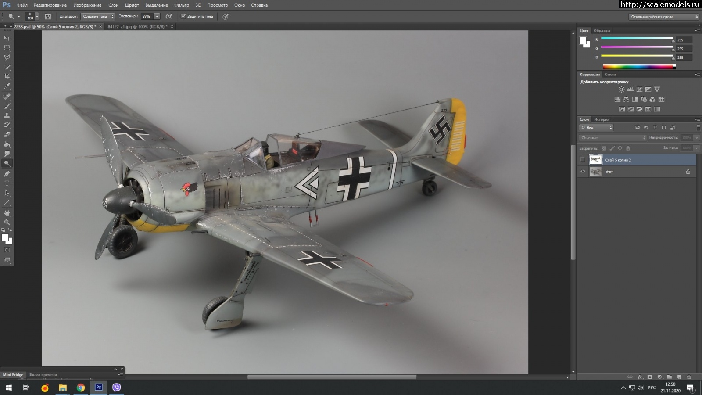Select the Move tool

click(x=7, y=38)
